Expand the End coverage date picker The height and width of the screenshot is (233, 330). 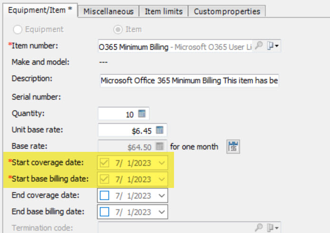tap(162, 196)
